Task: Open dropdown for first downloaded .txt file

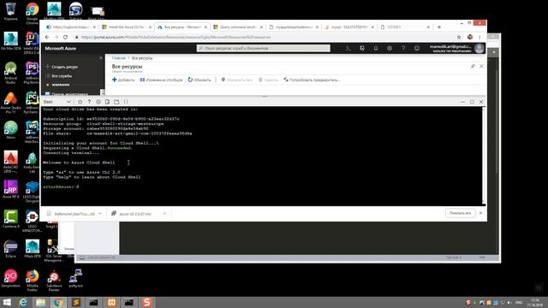Action: pos(100,213)
